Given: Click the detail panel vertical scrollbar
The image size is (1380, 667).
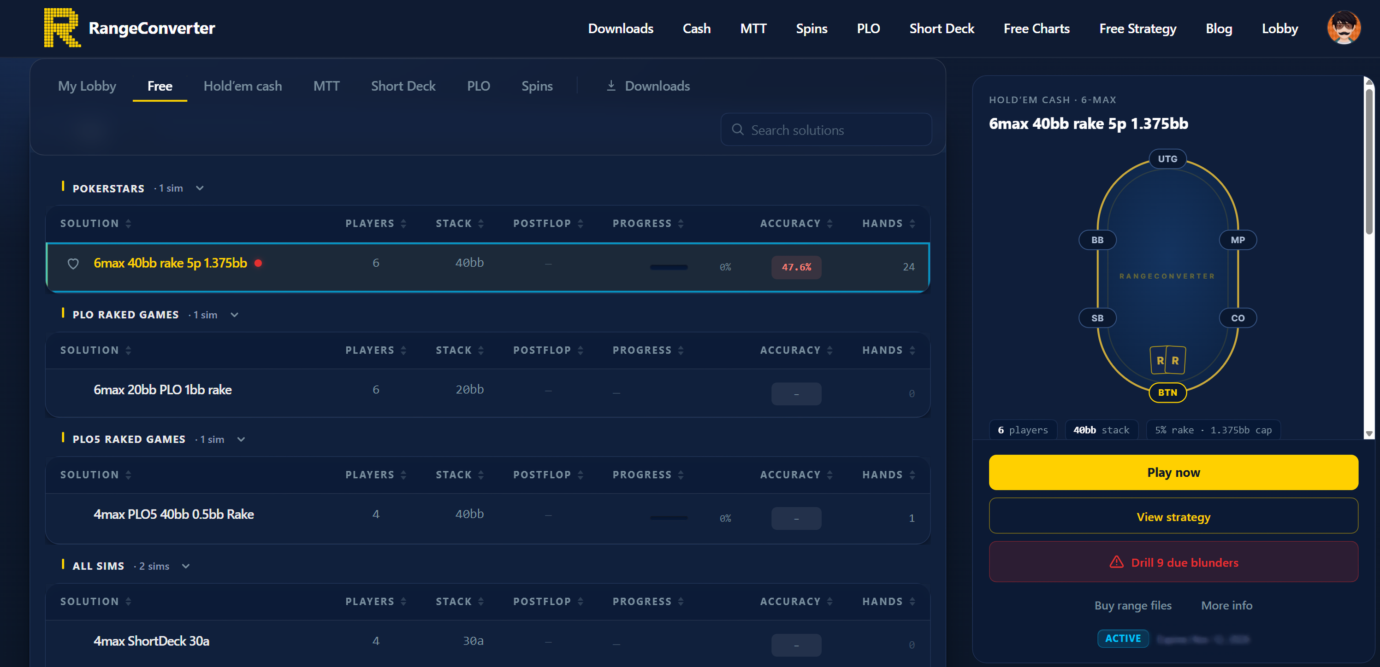Looking at the screenshot, I should click(x=1369, y=161).
